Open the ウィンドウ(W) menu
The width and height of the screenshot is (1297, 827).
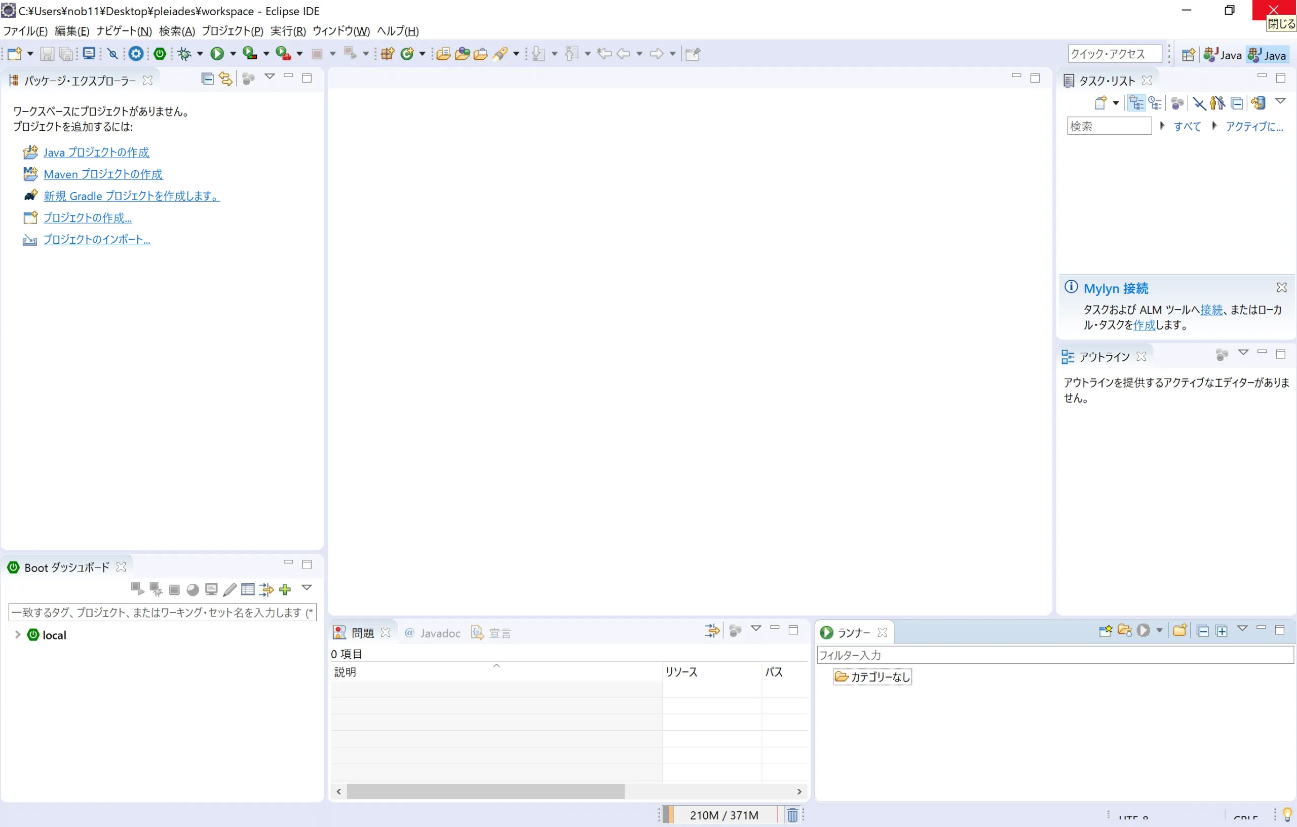pos(341,31)
